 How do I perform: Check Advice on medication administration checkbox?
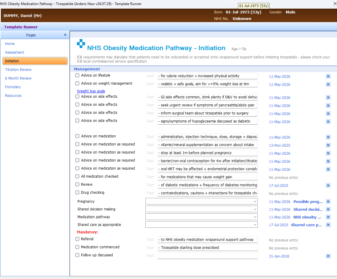pos(77,136)
